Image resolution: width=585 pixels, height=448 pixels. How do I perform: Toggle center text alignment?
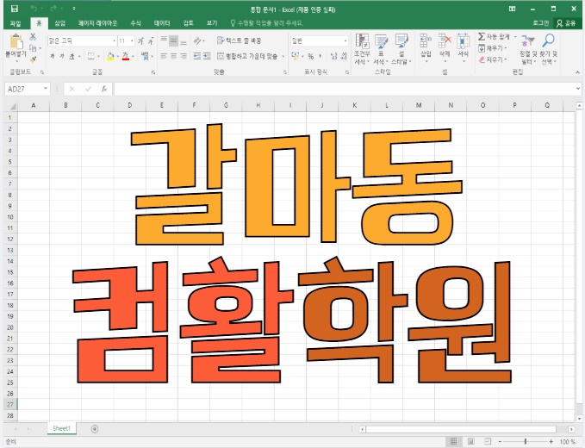click(173, 56)
